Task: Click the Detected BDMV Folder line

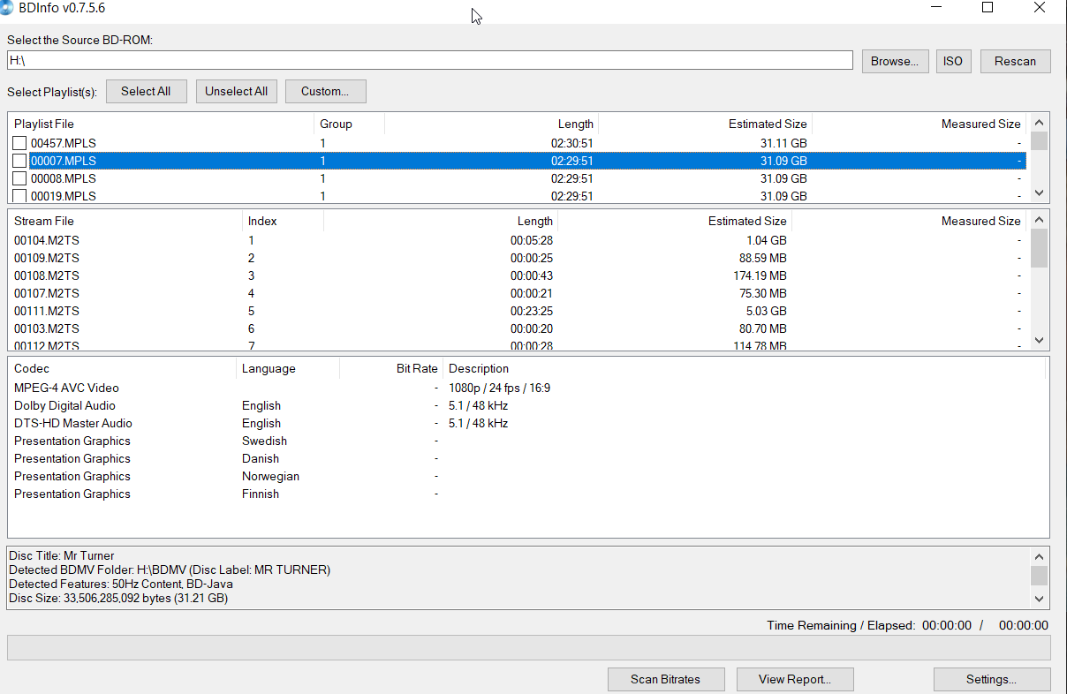Action: [x=170, y=570]
